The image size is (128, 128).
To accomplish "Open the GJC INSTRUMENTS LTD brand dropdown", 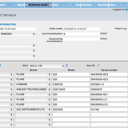I will (33, 109).
